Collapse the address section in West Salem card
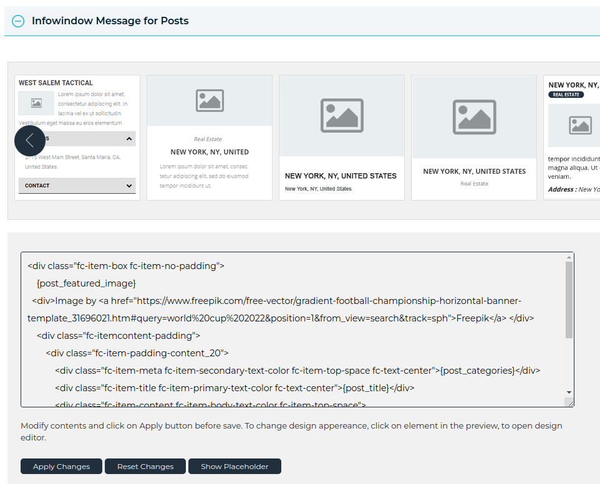Image resolution: width=600 pixels, height=484 pixels. pos(128,137)
